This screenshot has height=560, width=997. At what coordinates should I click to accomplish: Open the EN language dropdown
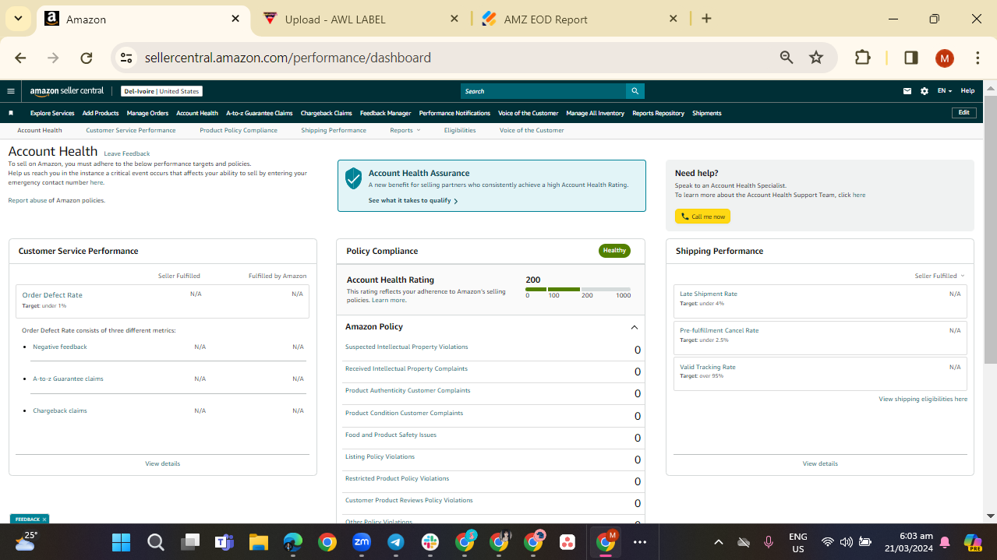click(x=944, y=91)
